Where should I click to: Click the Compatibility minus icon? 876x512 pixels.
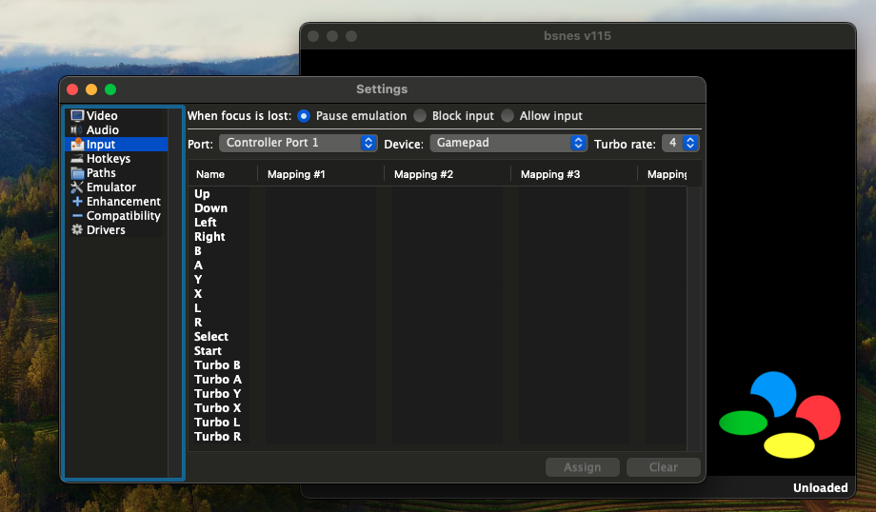77,216
